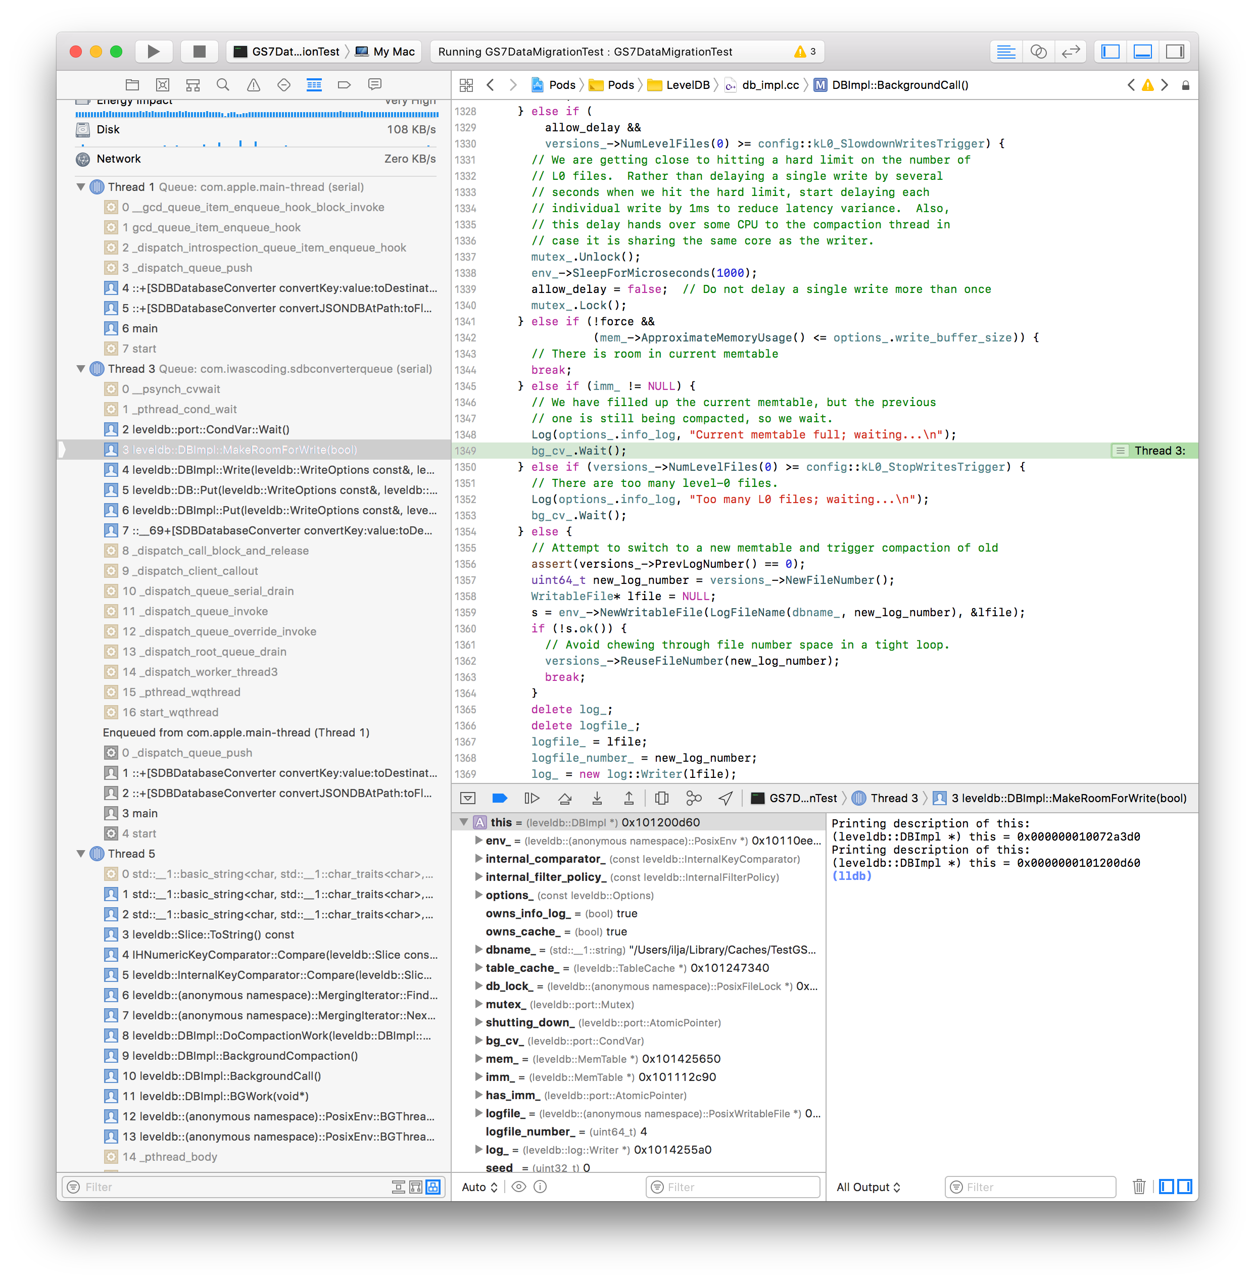Collapse the Thread 1 stack frames
The width and height of the screenshot is (1255, 1282).
pyautogui.click(x=80, y=187)
